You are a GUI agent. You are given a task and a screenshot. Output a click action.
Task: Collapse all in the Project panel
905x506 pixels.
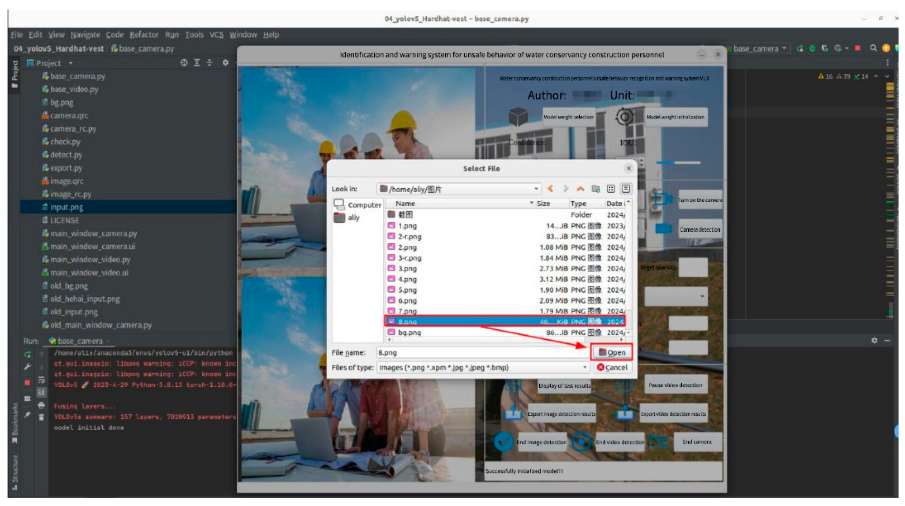coord(209,63)
